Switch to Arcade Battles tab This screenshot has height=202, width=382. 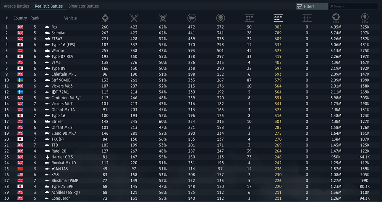coord(16,6)
